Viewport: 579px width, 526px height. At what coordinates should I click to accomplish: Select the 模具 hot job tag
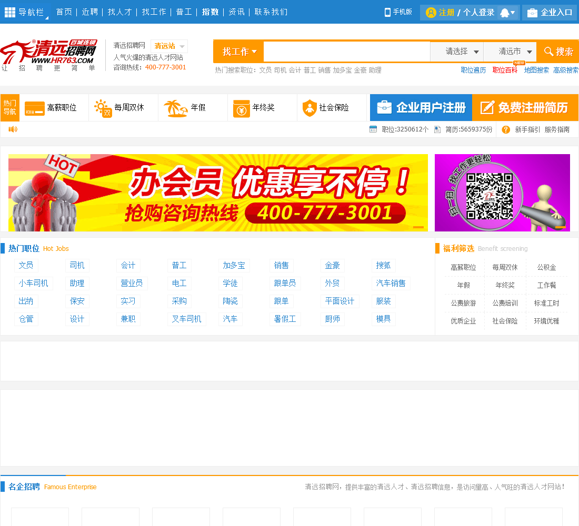tap(383, 319)
